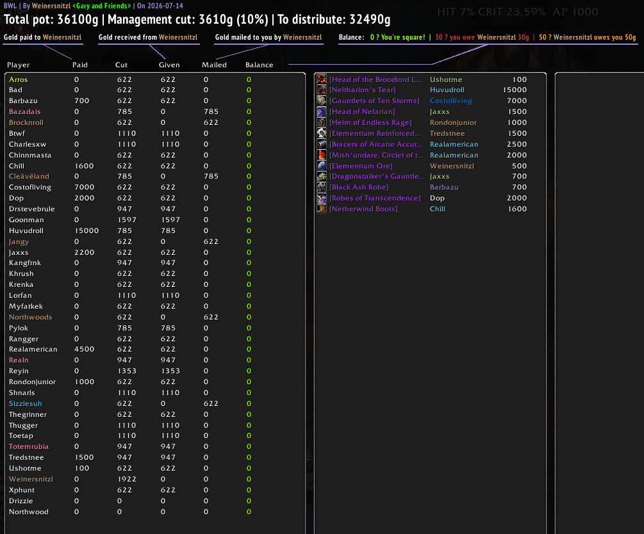Open the [Bracers of Arcane Accur... link
The height and width of the screenshot is (534, 644).
(376, 144)
